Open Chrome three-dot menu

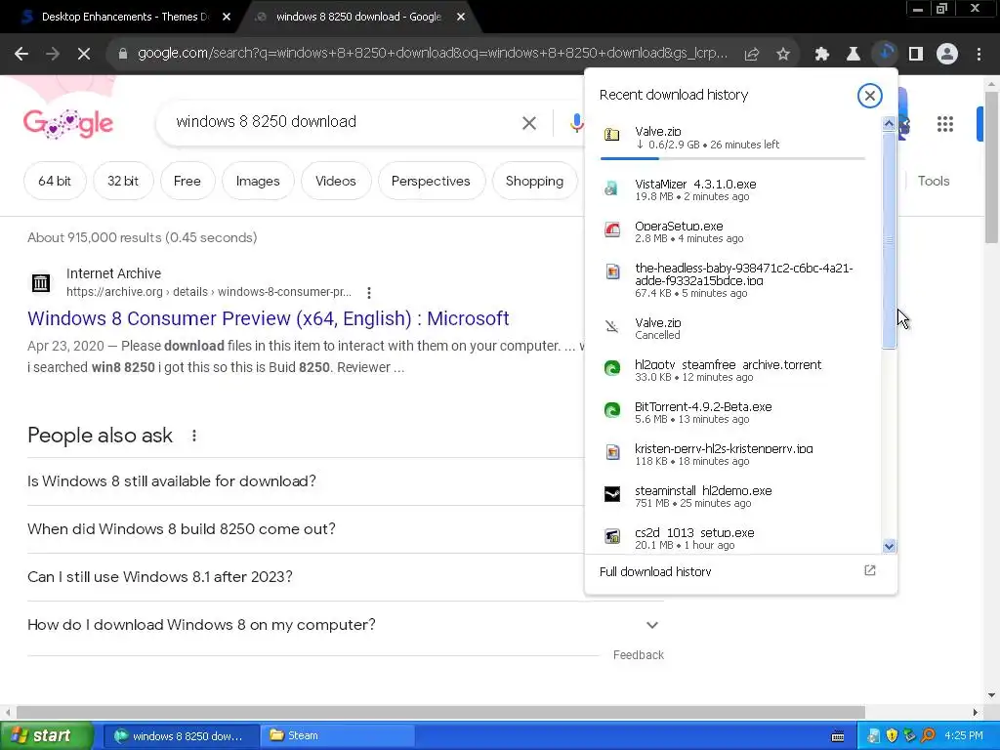979,55
